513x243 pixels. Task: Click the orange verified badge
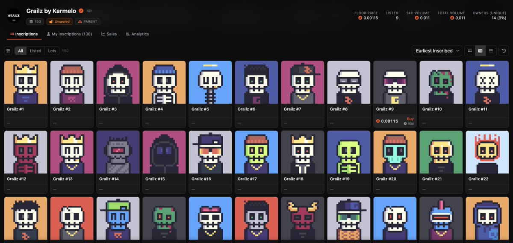[x=81, y=11]
